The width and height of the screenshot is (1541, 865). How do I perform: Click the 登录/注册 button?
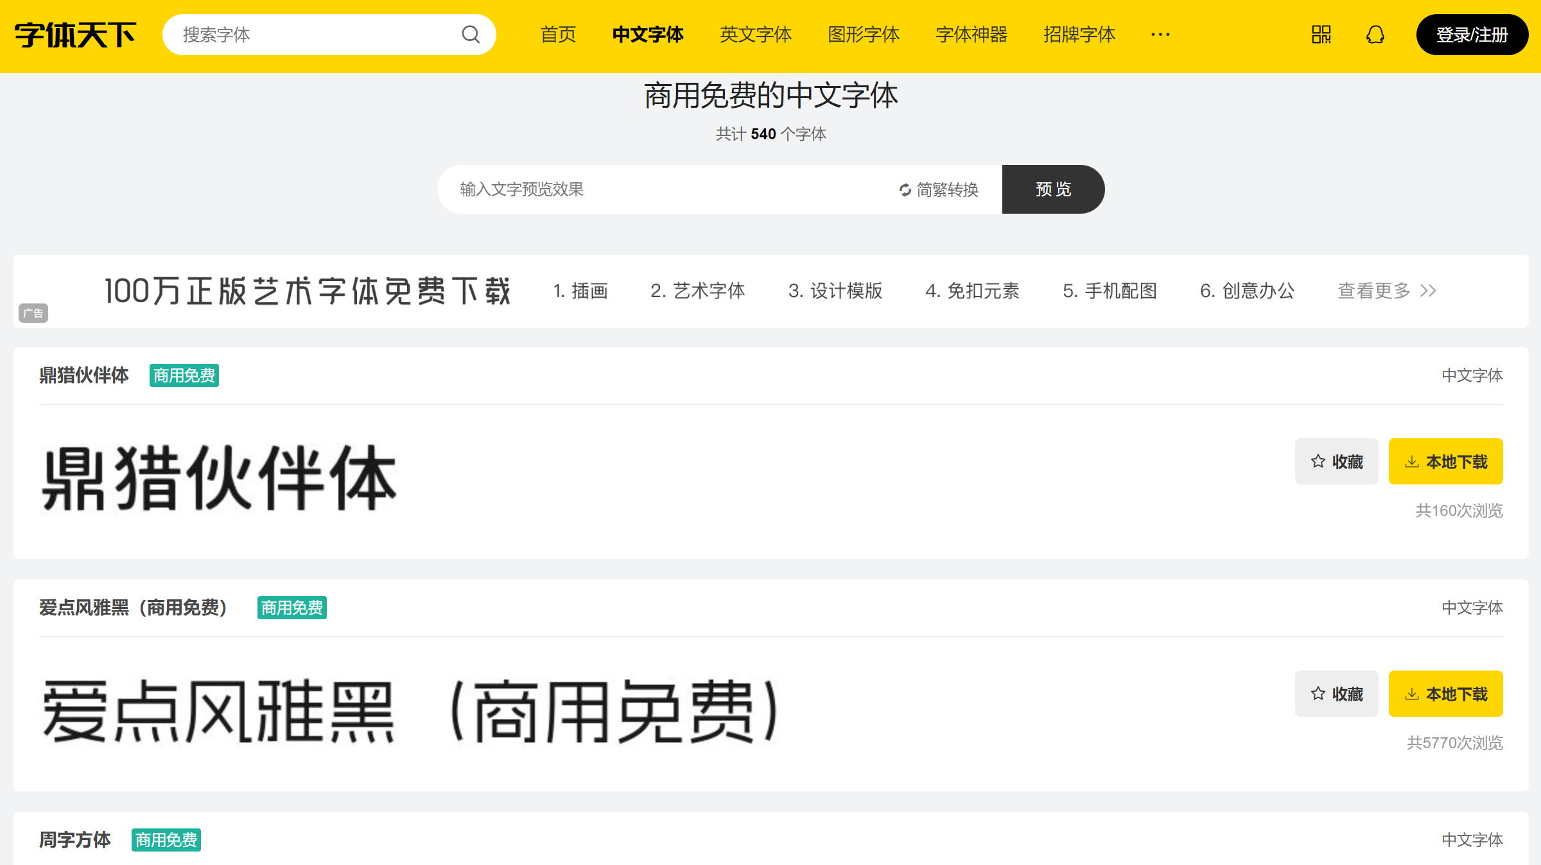[x=1472, y=35]
